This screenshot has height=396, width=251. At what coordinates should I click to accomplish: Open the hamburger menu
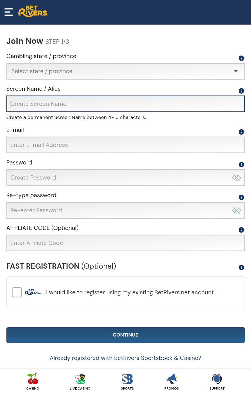point(9,12)
